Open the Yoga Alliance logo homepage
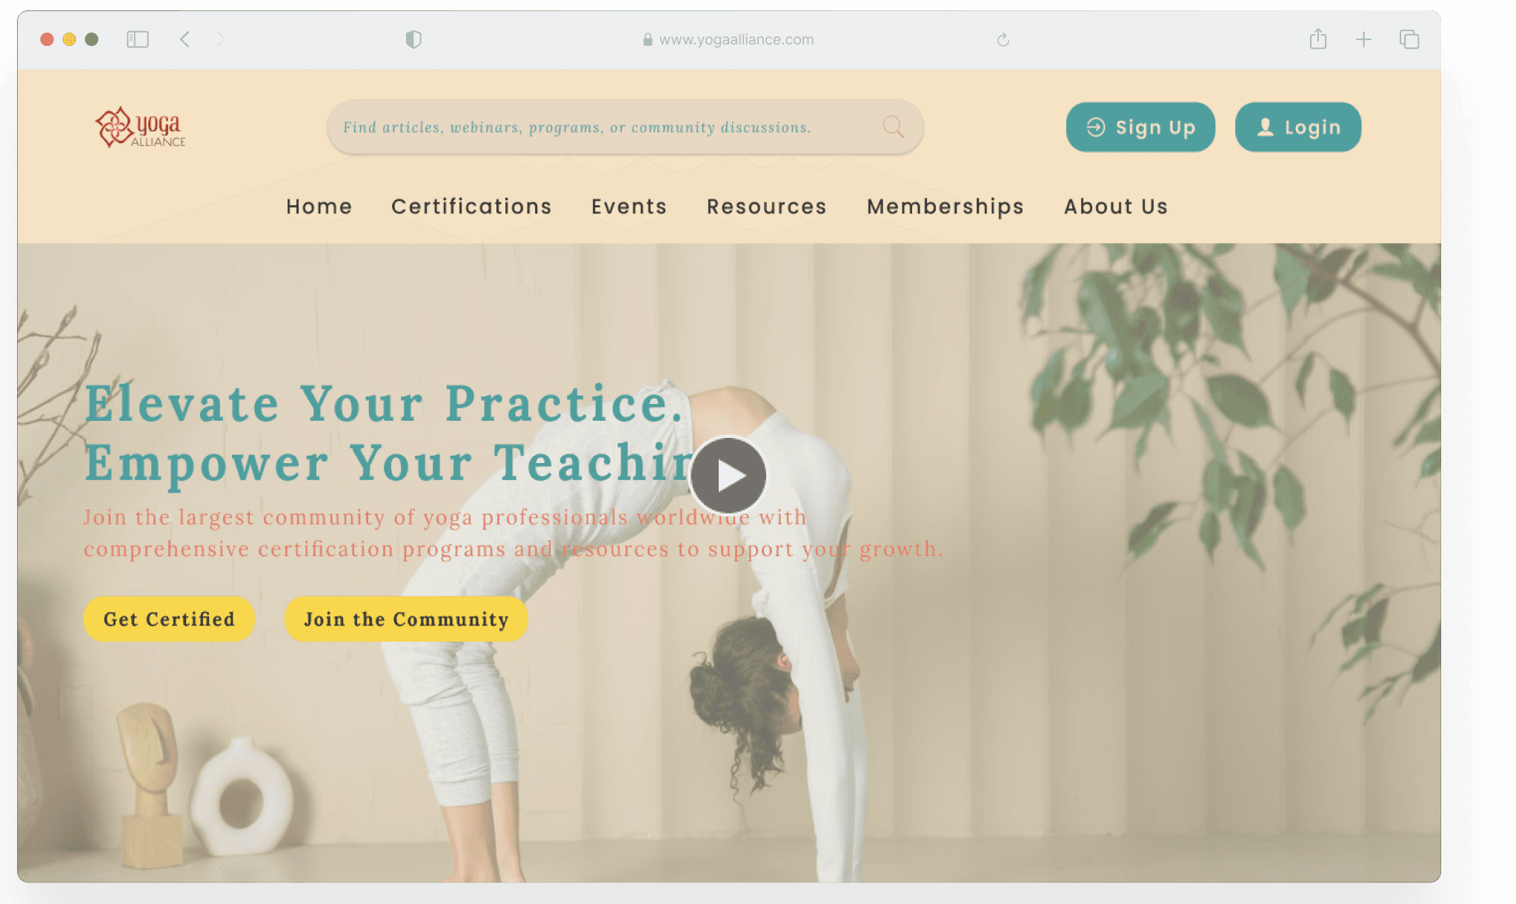1516x904 pixels. pos(141,127)
